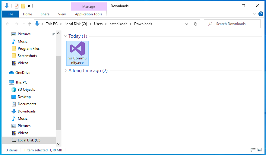Switch to the Home ribbon tab
This screenshot has width=266, height=155.
pyautogui.click(x=27, y=14)
